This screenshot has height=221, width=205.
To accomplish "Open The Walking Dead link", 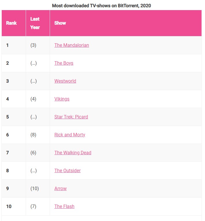I will pos(73,153).
